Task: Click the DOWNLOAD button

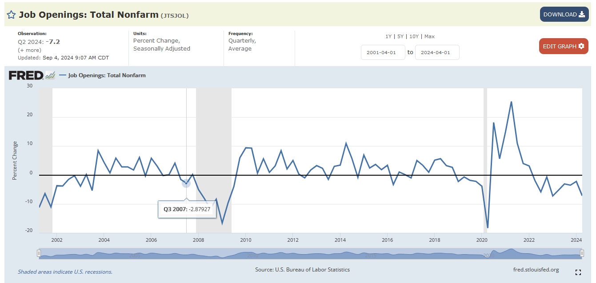Action: [564, 14]
